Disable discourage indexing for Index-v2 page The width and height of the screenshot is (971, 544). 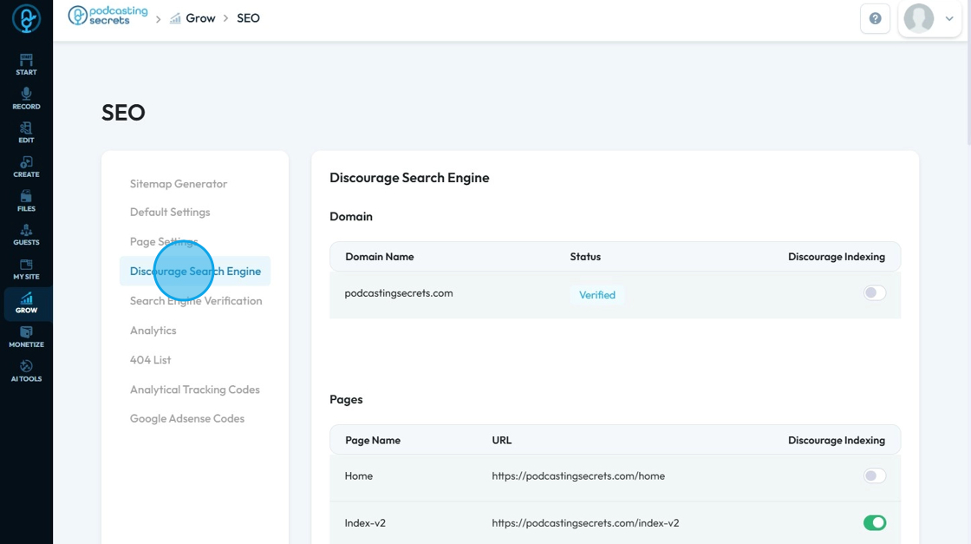click(875, 522)
